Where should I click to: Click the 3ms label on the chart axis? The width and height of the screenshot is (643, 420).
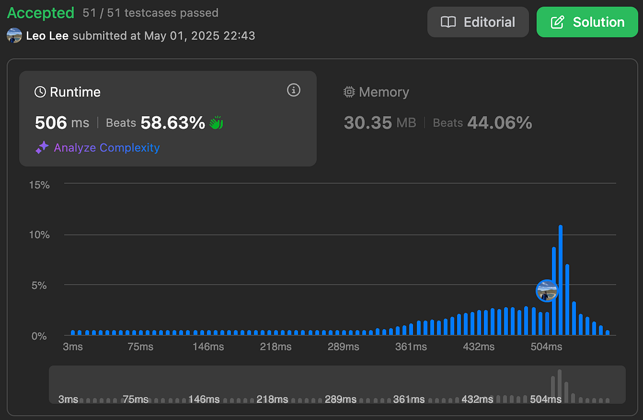click(x=73, y=347)
